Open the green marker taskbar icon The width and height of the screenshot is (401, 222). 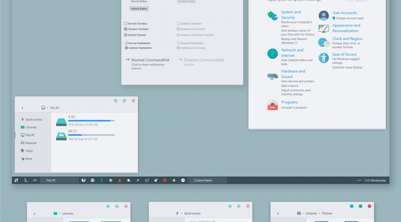[x=137, y=180]
